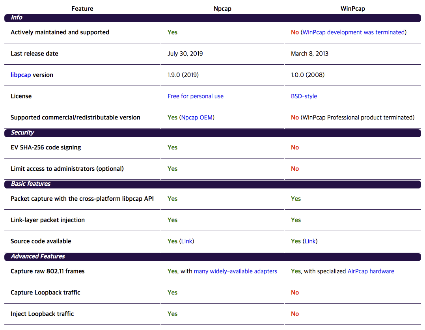Follow the libpcap link
This screenshot has width=425, height=330.
pyautogui.click(x=21, y=75)
